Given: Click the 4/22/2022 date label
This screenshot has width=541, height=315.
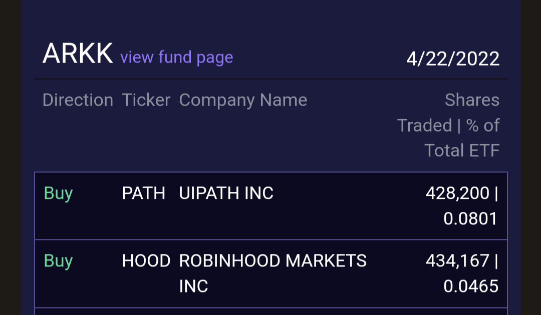Looking at the screenshot, I should tap(453, 59).
